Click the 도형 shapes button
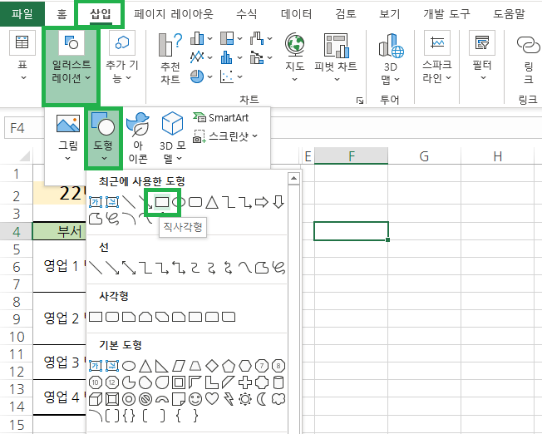The width and height of the screenshot is (542, 434). [103, 138]
